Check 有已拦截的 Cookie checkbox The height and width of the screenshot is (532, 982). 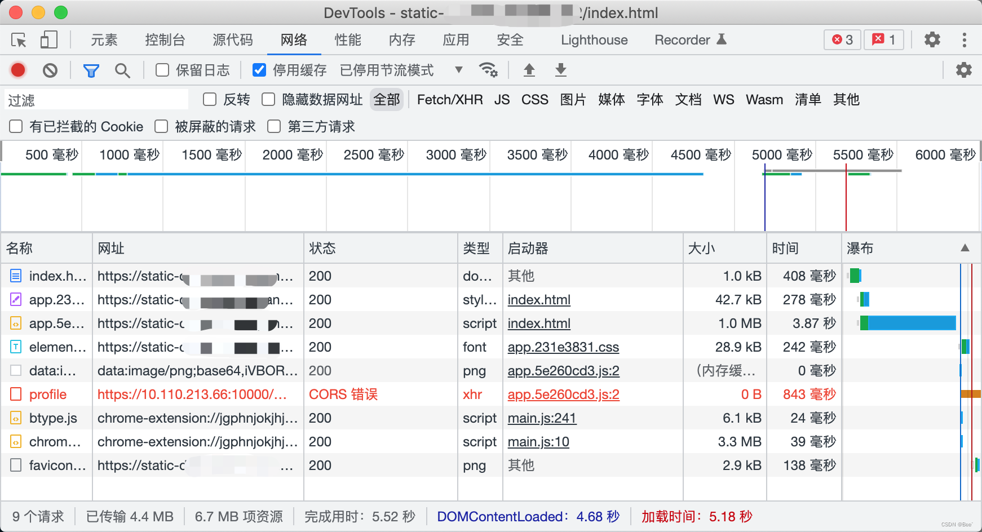click(x=16, y=127)
